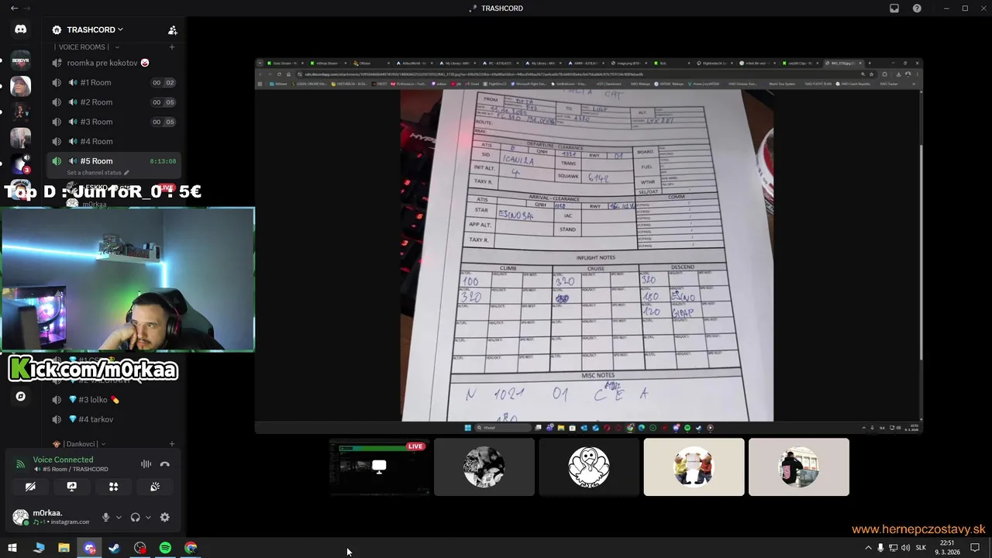Open taskbar clock showing 22:51
Screen dimensions: 992x558
pos(947,548)
